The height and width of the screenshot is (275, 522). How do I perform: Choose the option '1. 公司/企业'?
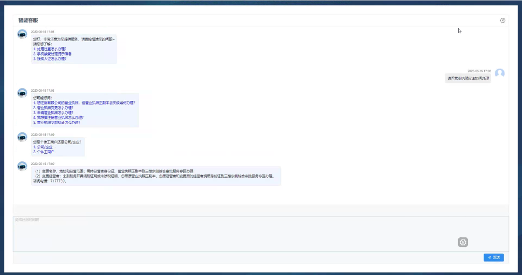click(43, 147)
